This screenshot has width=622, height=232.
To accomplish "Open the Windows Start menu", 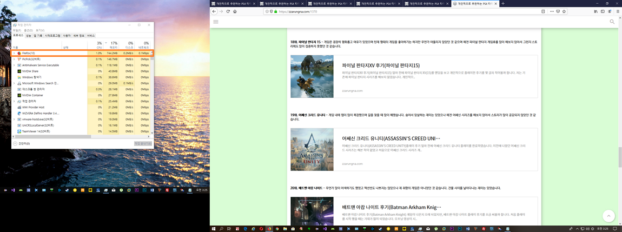I will (214, 229).
